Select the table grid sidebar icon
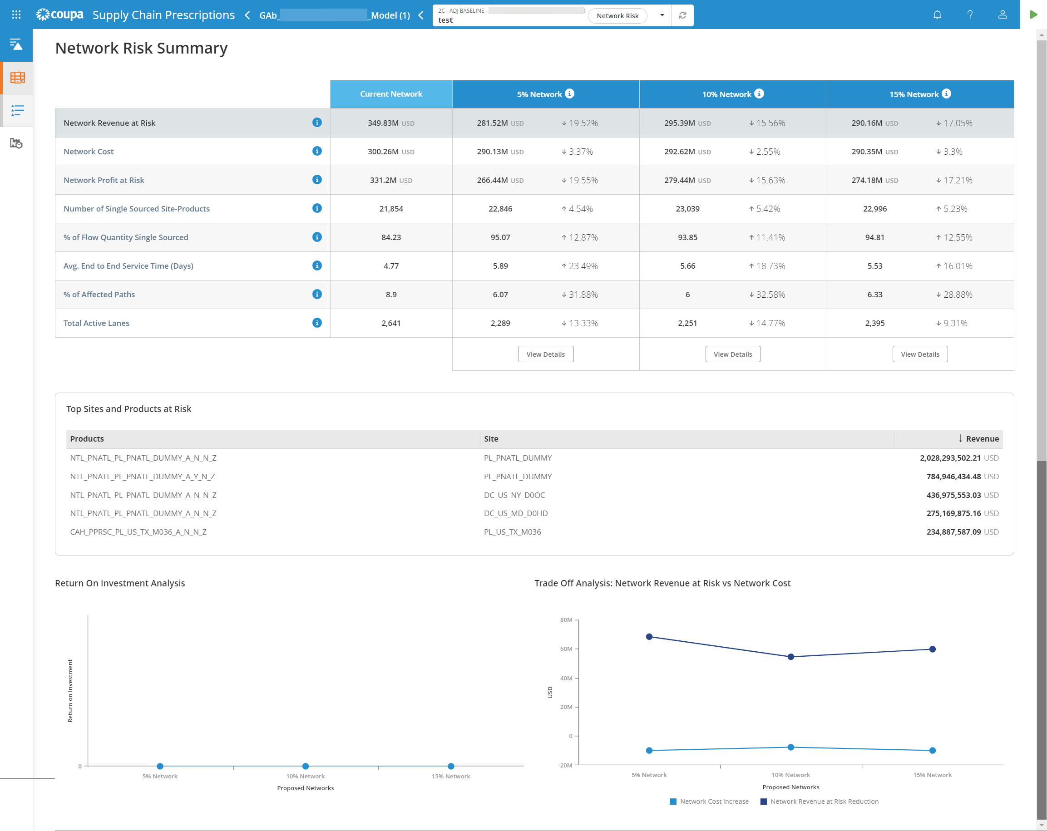1047x831 pixels. pyautogui.click(x=18, y=78)
